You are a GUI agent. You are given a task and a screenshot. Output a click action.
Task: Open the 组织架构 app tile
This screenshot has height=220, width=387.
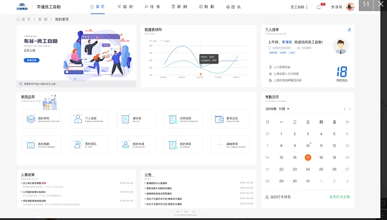(x=42, y=119)
